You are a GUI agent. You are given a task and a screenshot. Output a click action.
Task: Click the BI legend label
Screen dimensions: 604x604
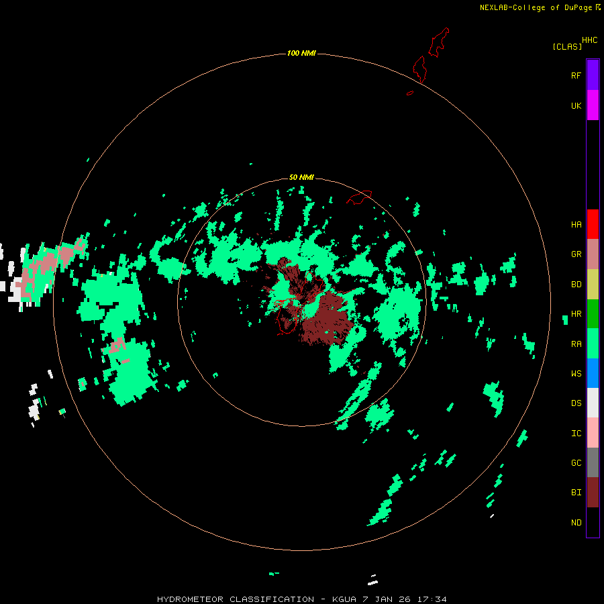point(576,493)
